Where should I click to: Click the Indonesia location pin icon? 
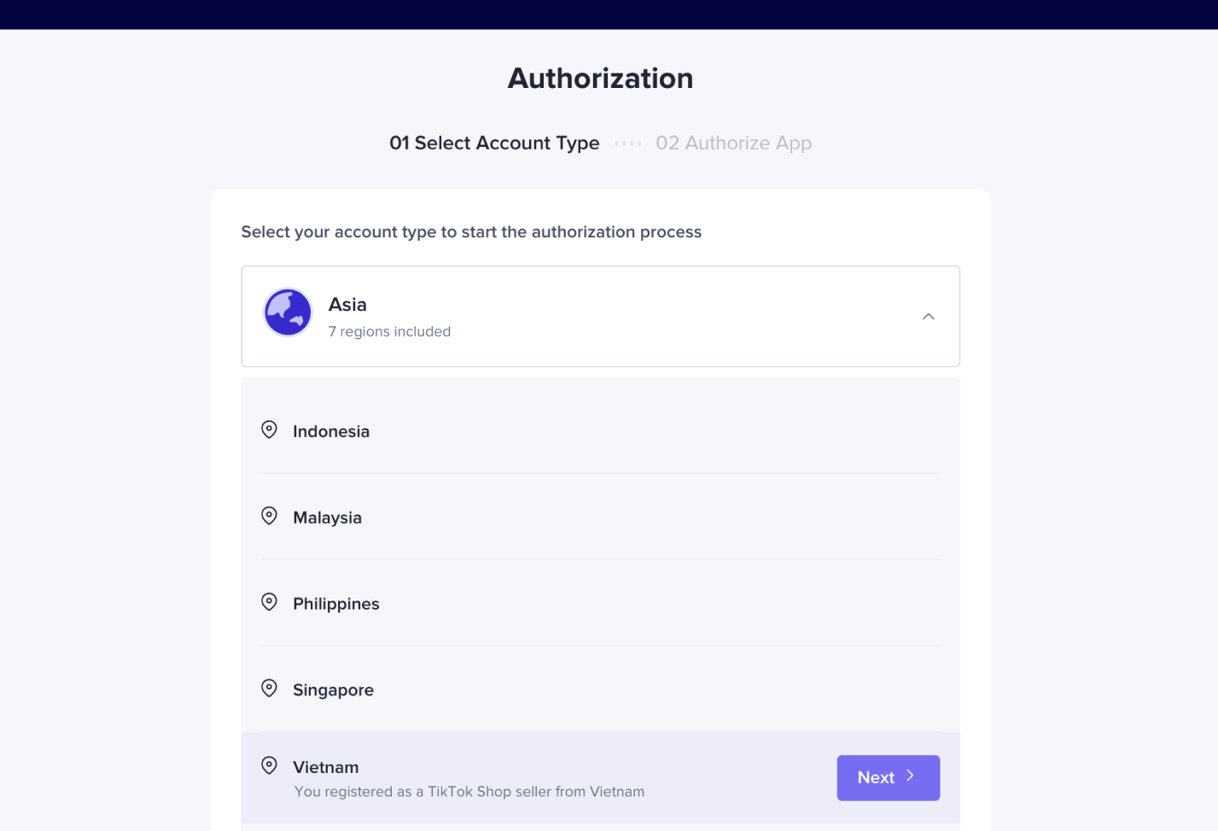click(x=269, y=430)
